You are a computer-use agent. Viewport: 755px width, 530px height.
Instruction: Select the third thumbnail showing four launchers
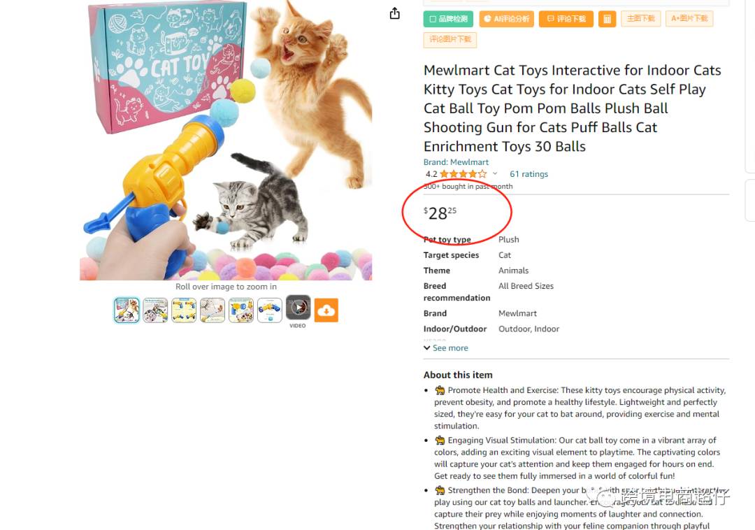pos(184,310)
